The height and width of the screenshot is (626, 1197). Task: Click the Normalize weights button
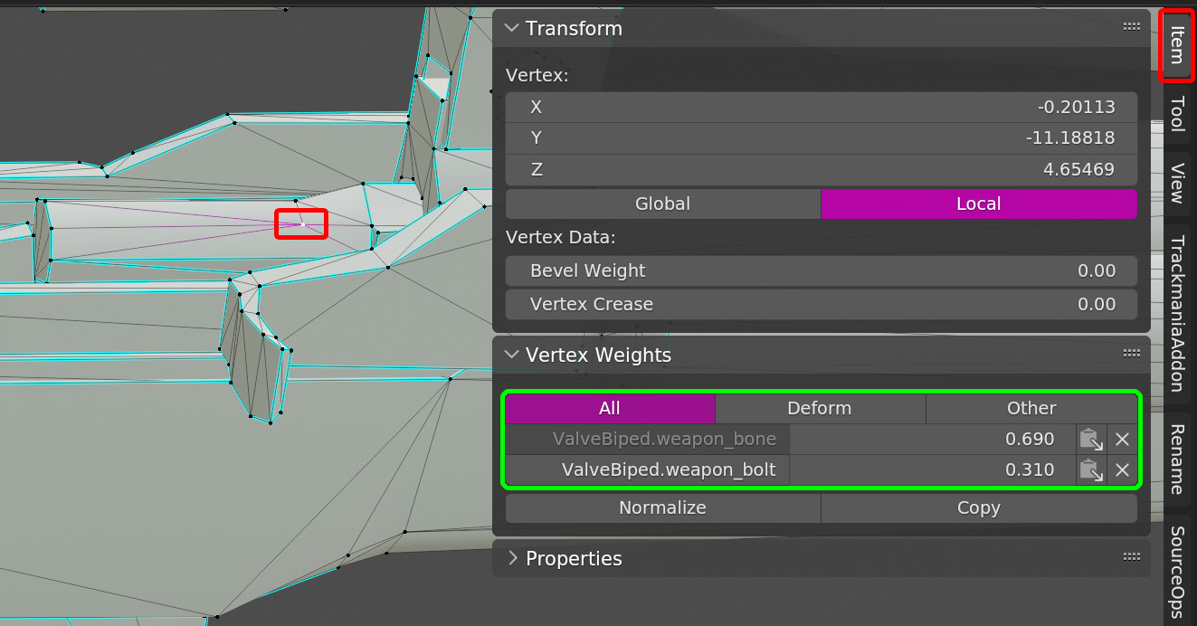click(x=663, y=507)
